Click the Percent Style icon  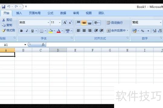click(x=142, y=31)
